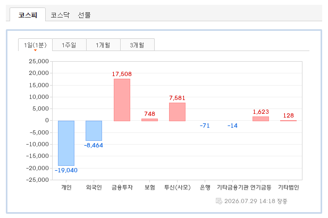Open the 선물 tab
Viewport: 328px width, 218px height.
pos(84,15)
